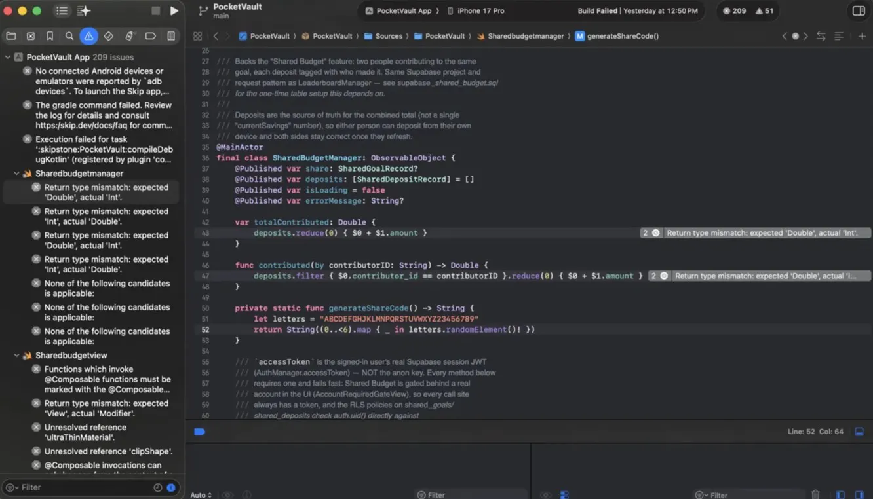The width and height of the screenshot is (873, 499).
Task: Click the inline error on line 43
Action: 756,233
